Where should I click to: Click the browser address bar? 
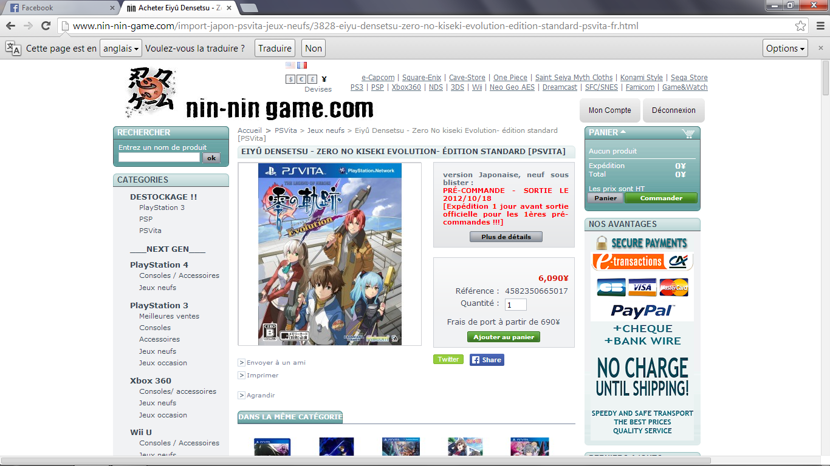tap(425, 26)
